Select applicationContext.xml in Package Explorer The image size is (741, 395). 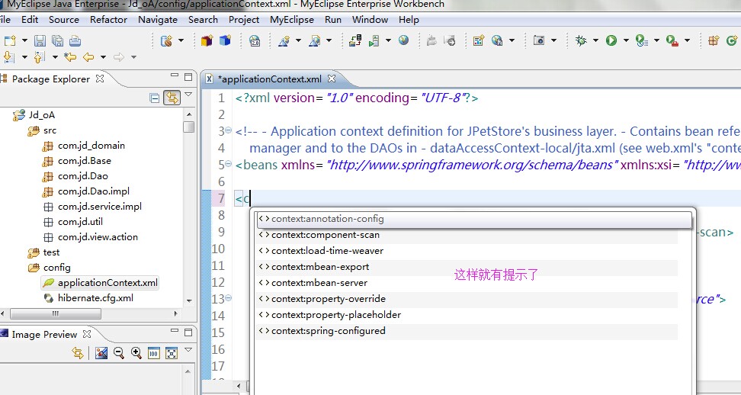107,283
